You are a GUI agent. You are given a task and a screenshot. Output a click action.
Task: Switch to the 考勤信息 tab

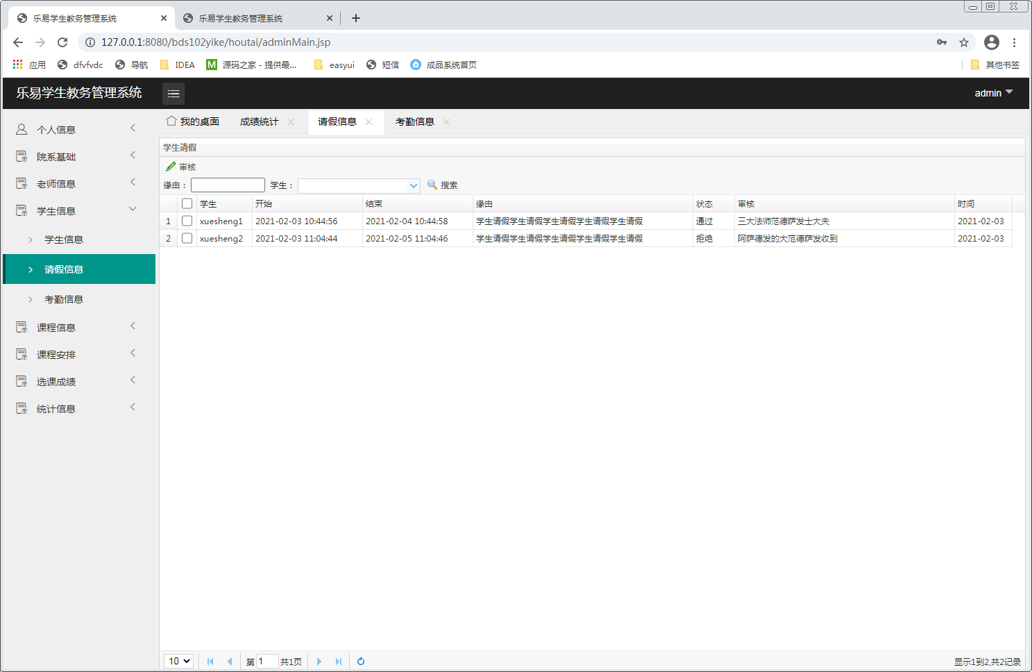[415, 121]
